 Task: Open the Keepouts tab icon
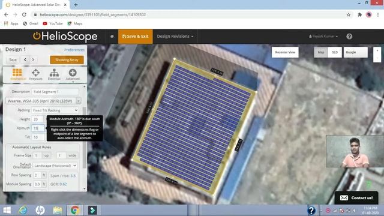[x=36, y=74]
